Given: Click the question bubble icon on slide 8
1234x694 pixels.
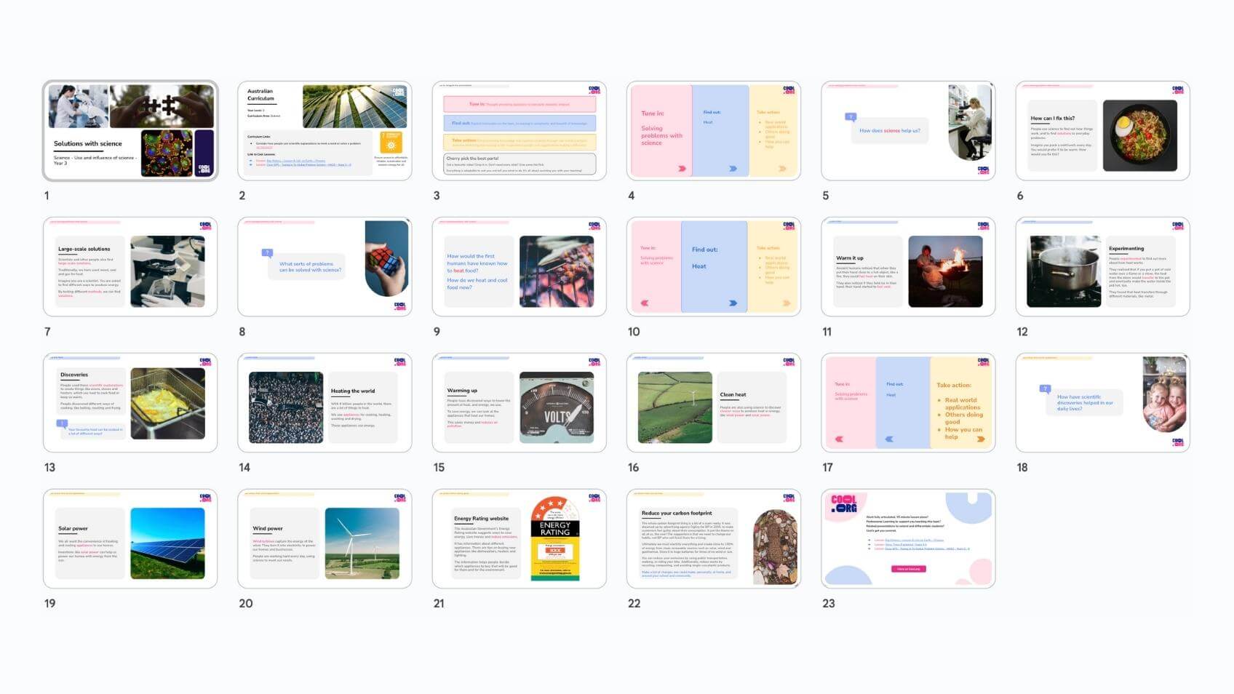Looking at the screenshot, I should pyautogui.click(x=267, y=253).
